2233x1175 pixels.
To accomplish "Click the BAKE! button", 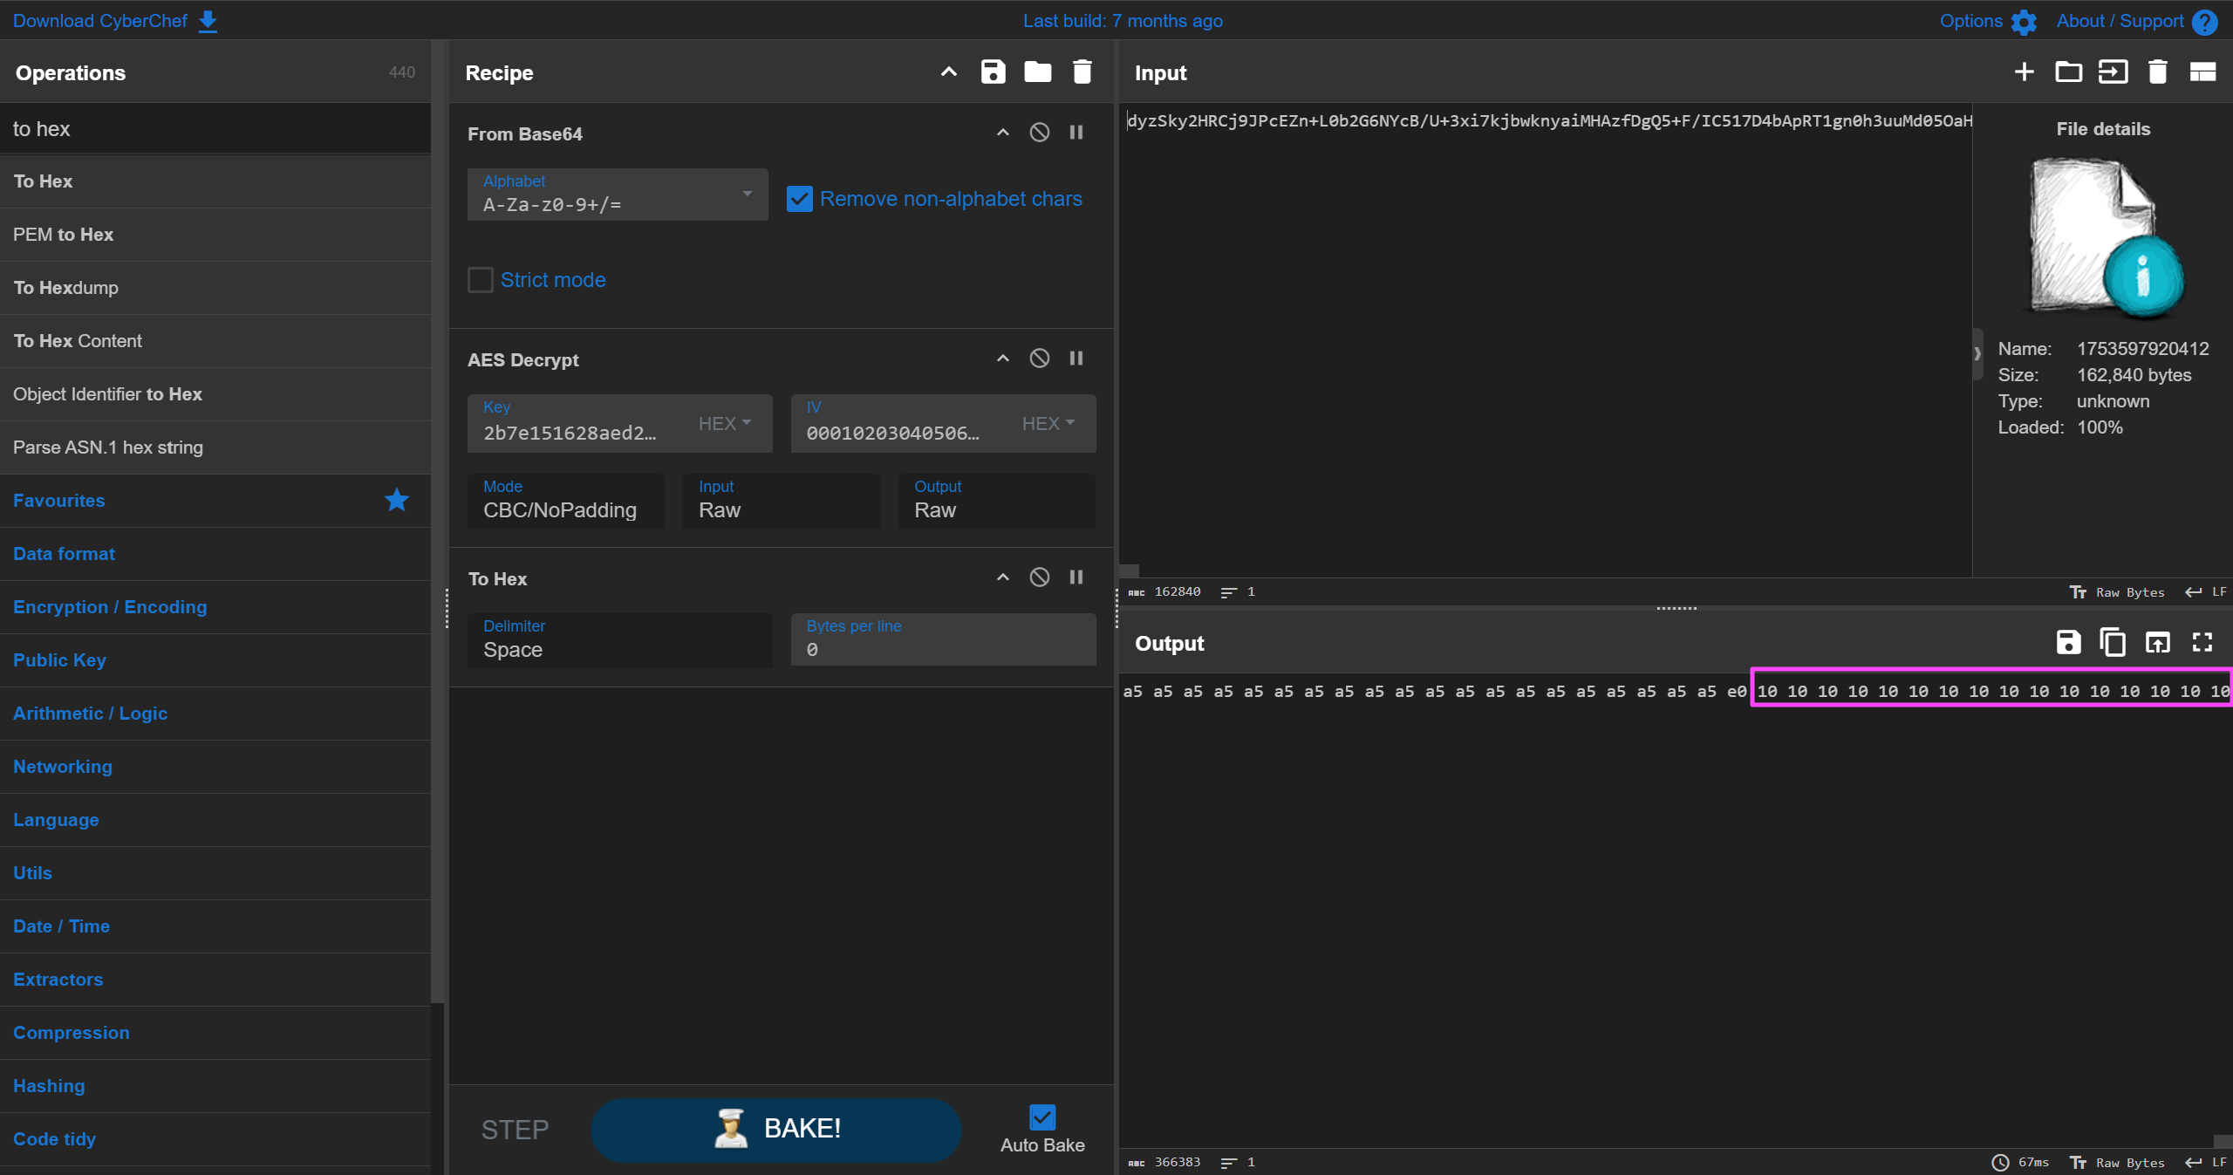I will 776,1130.
